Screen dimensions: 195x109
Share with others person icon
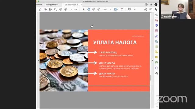pos(156,9)
